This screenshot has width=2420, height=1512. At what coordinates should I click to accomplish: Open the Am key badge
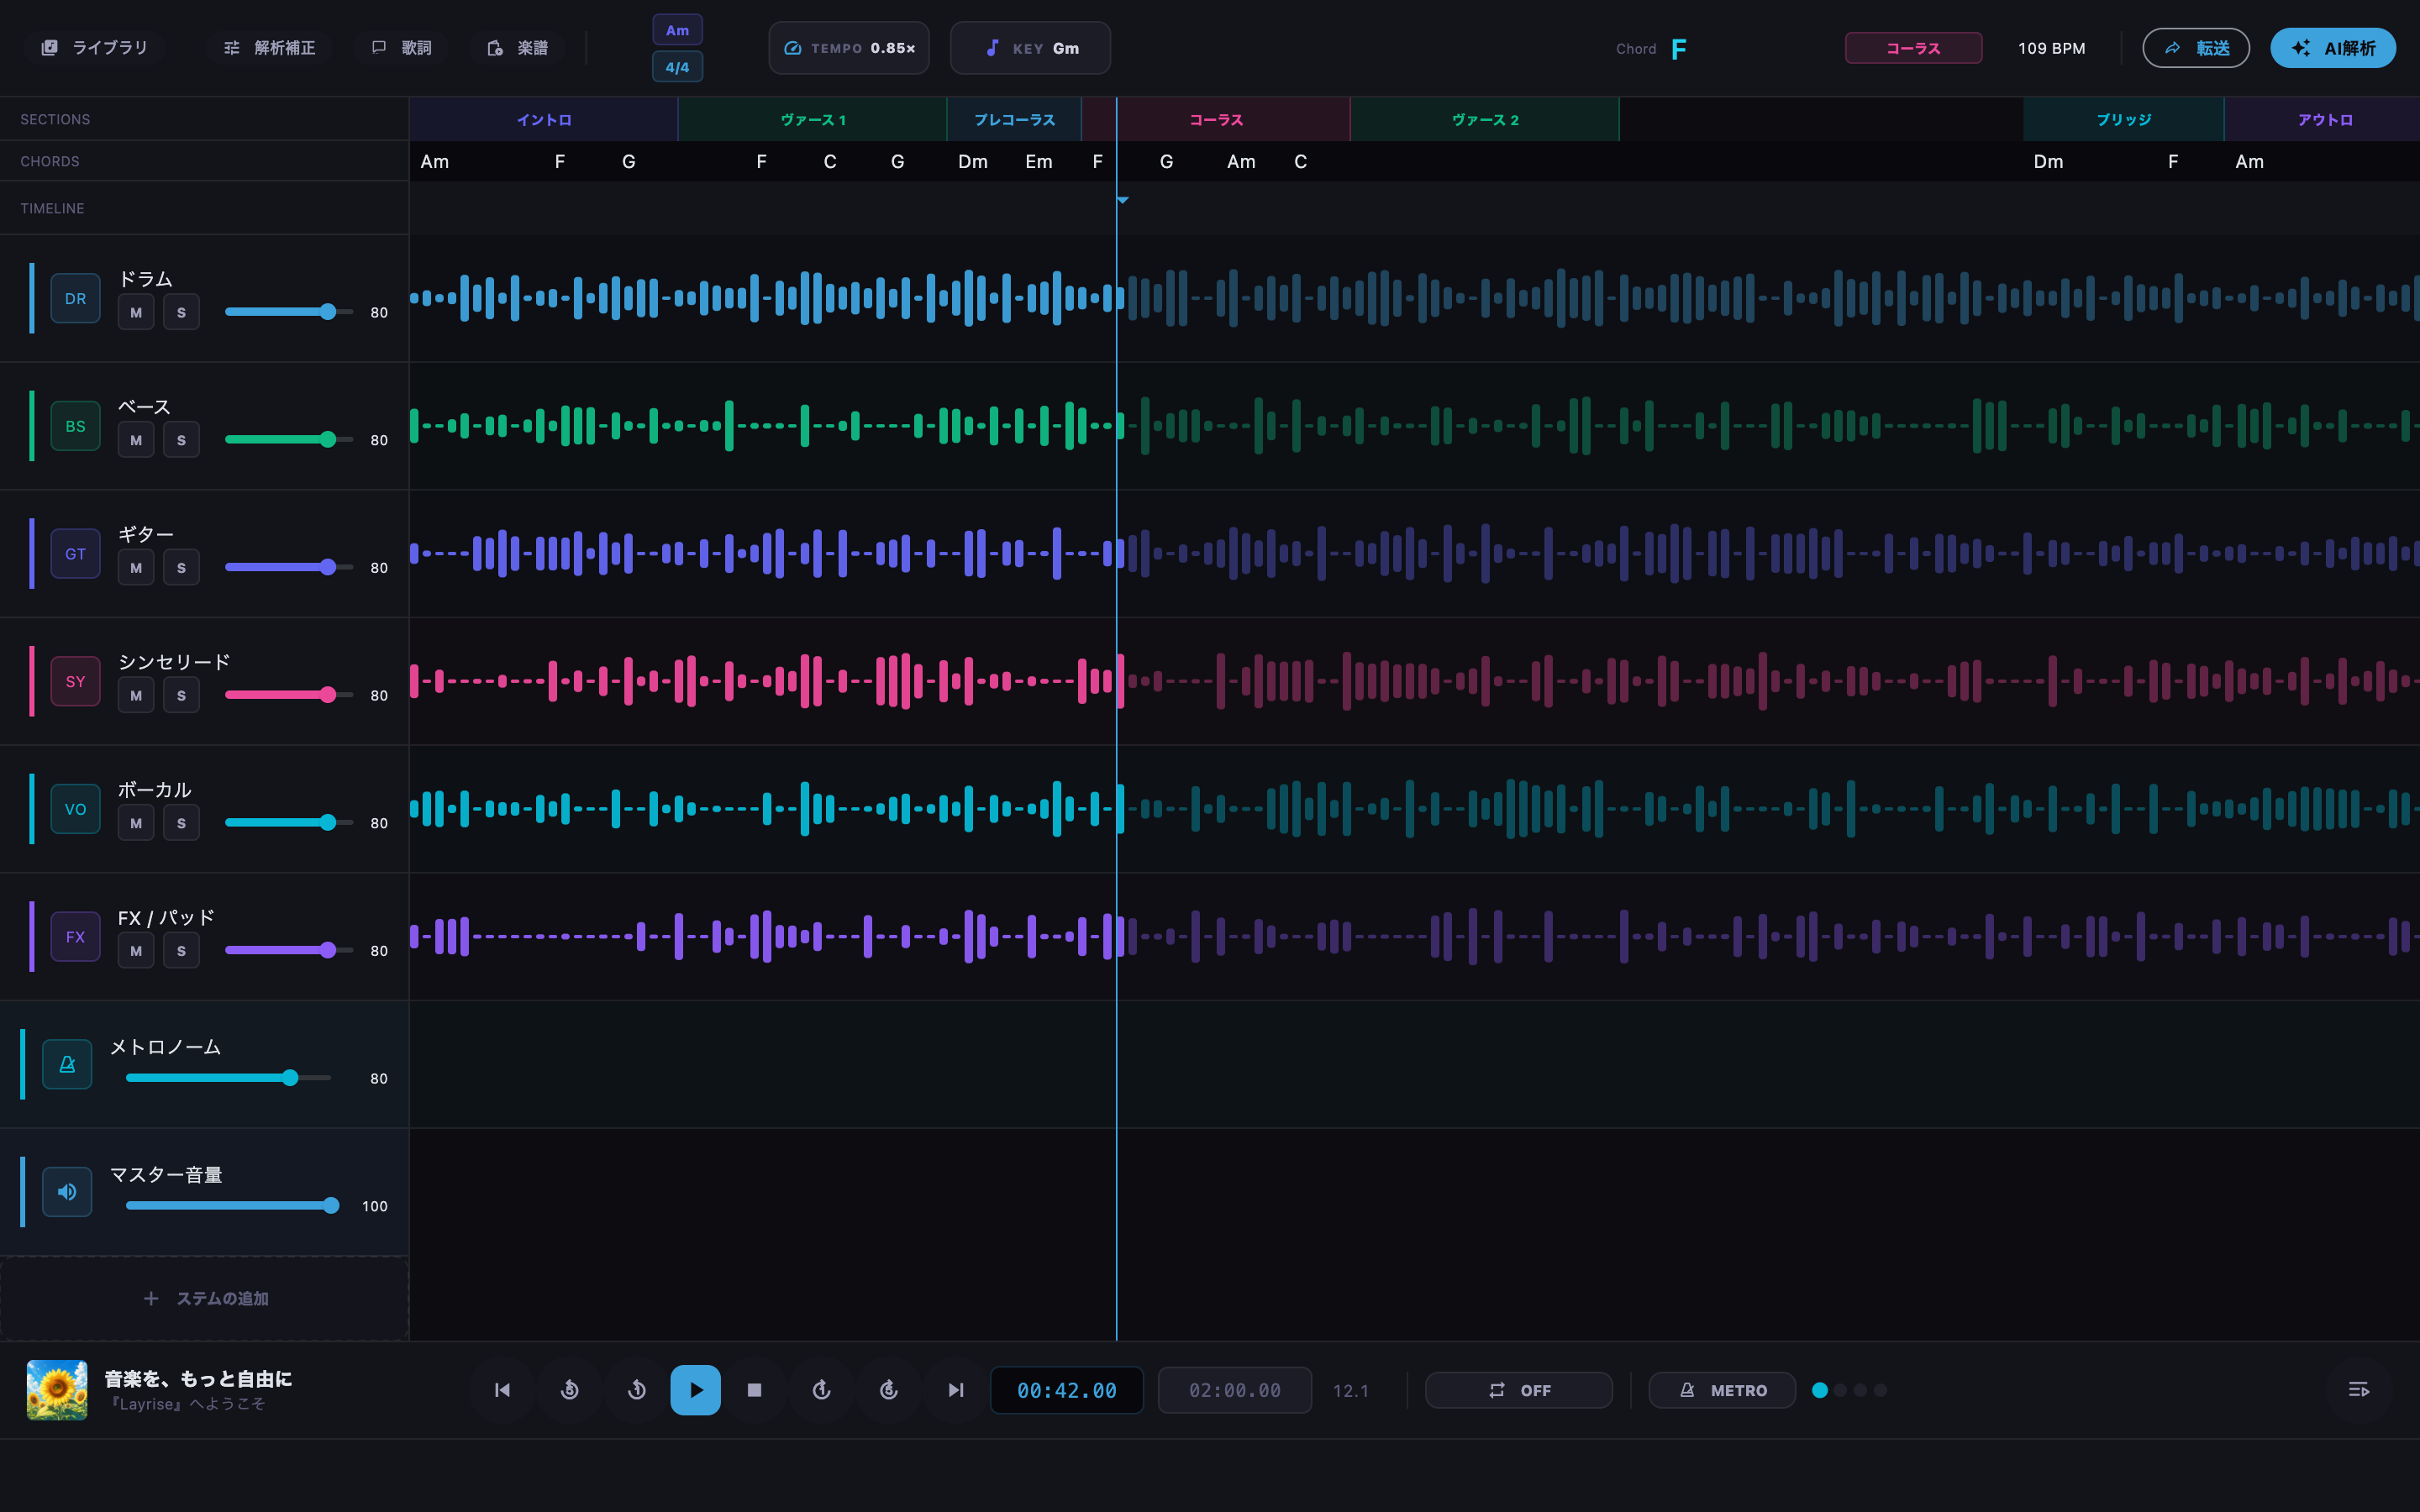click(677, 30)
